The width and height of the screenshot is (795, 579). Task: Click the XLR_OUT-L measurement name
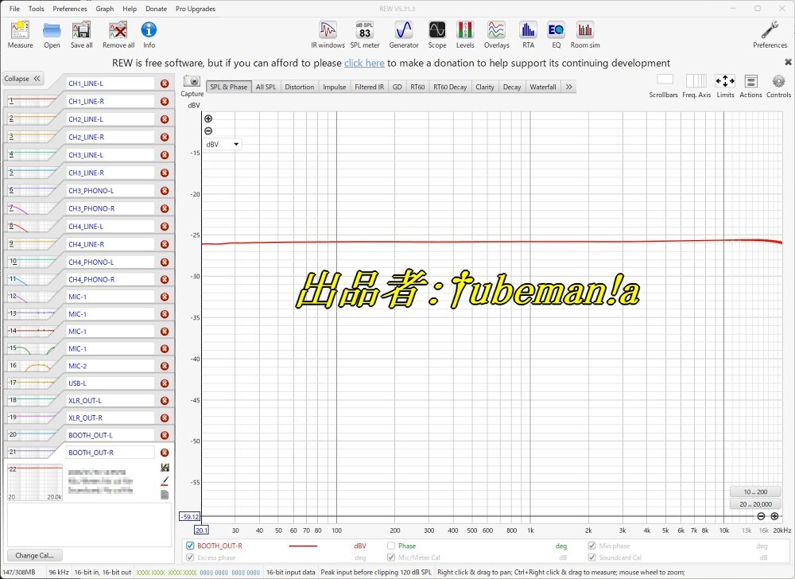110,401
